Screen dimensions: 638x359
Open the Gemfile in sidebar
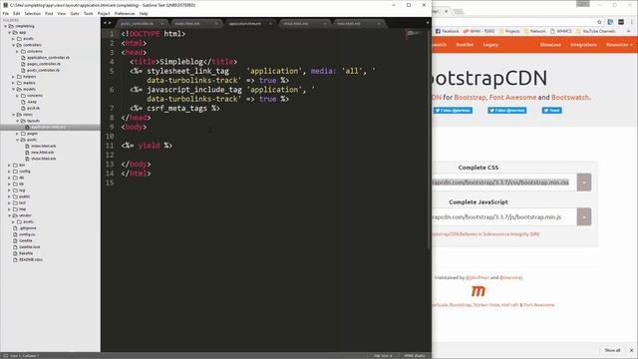(x=25, y=240)
